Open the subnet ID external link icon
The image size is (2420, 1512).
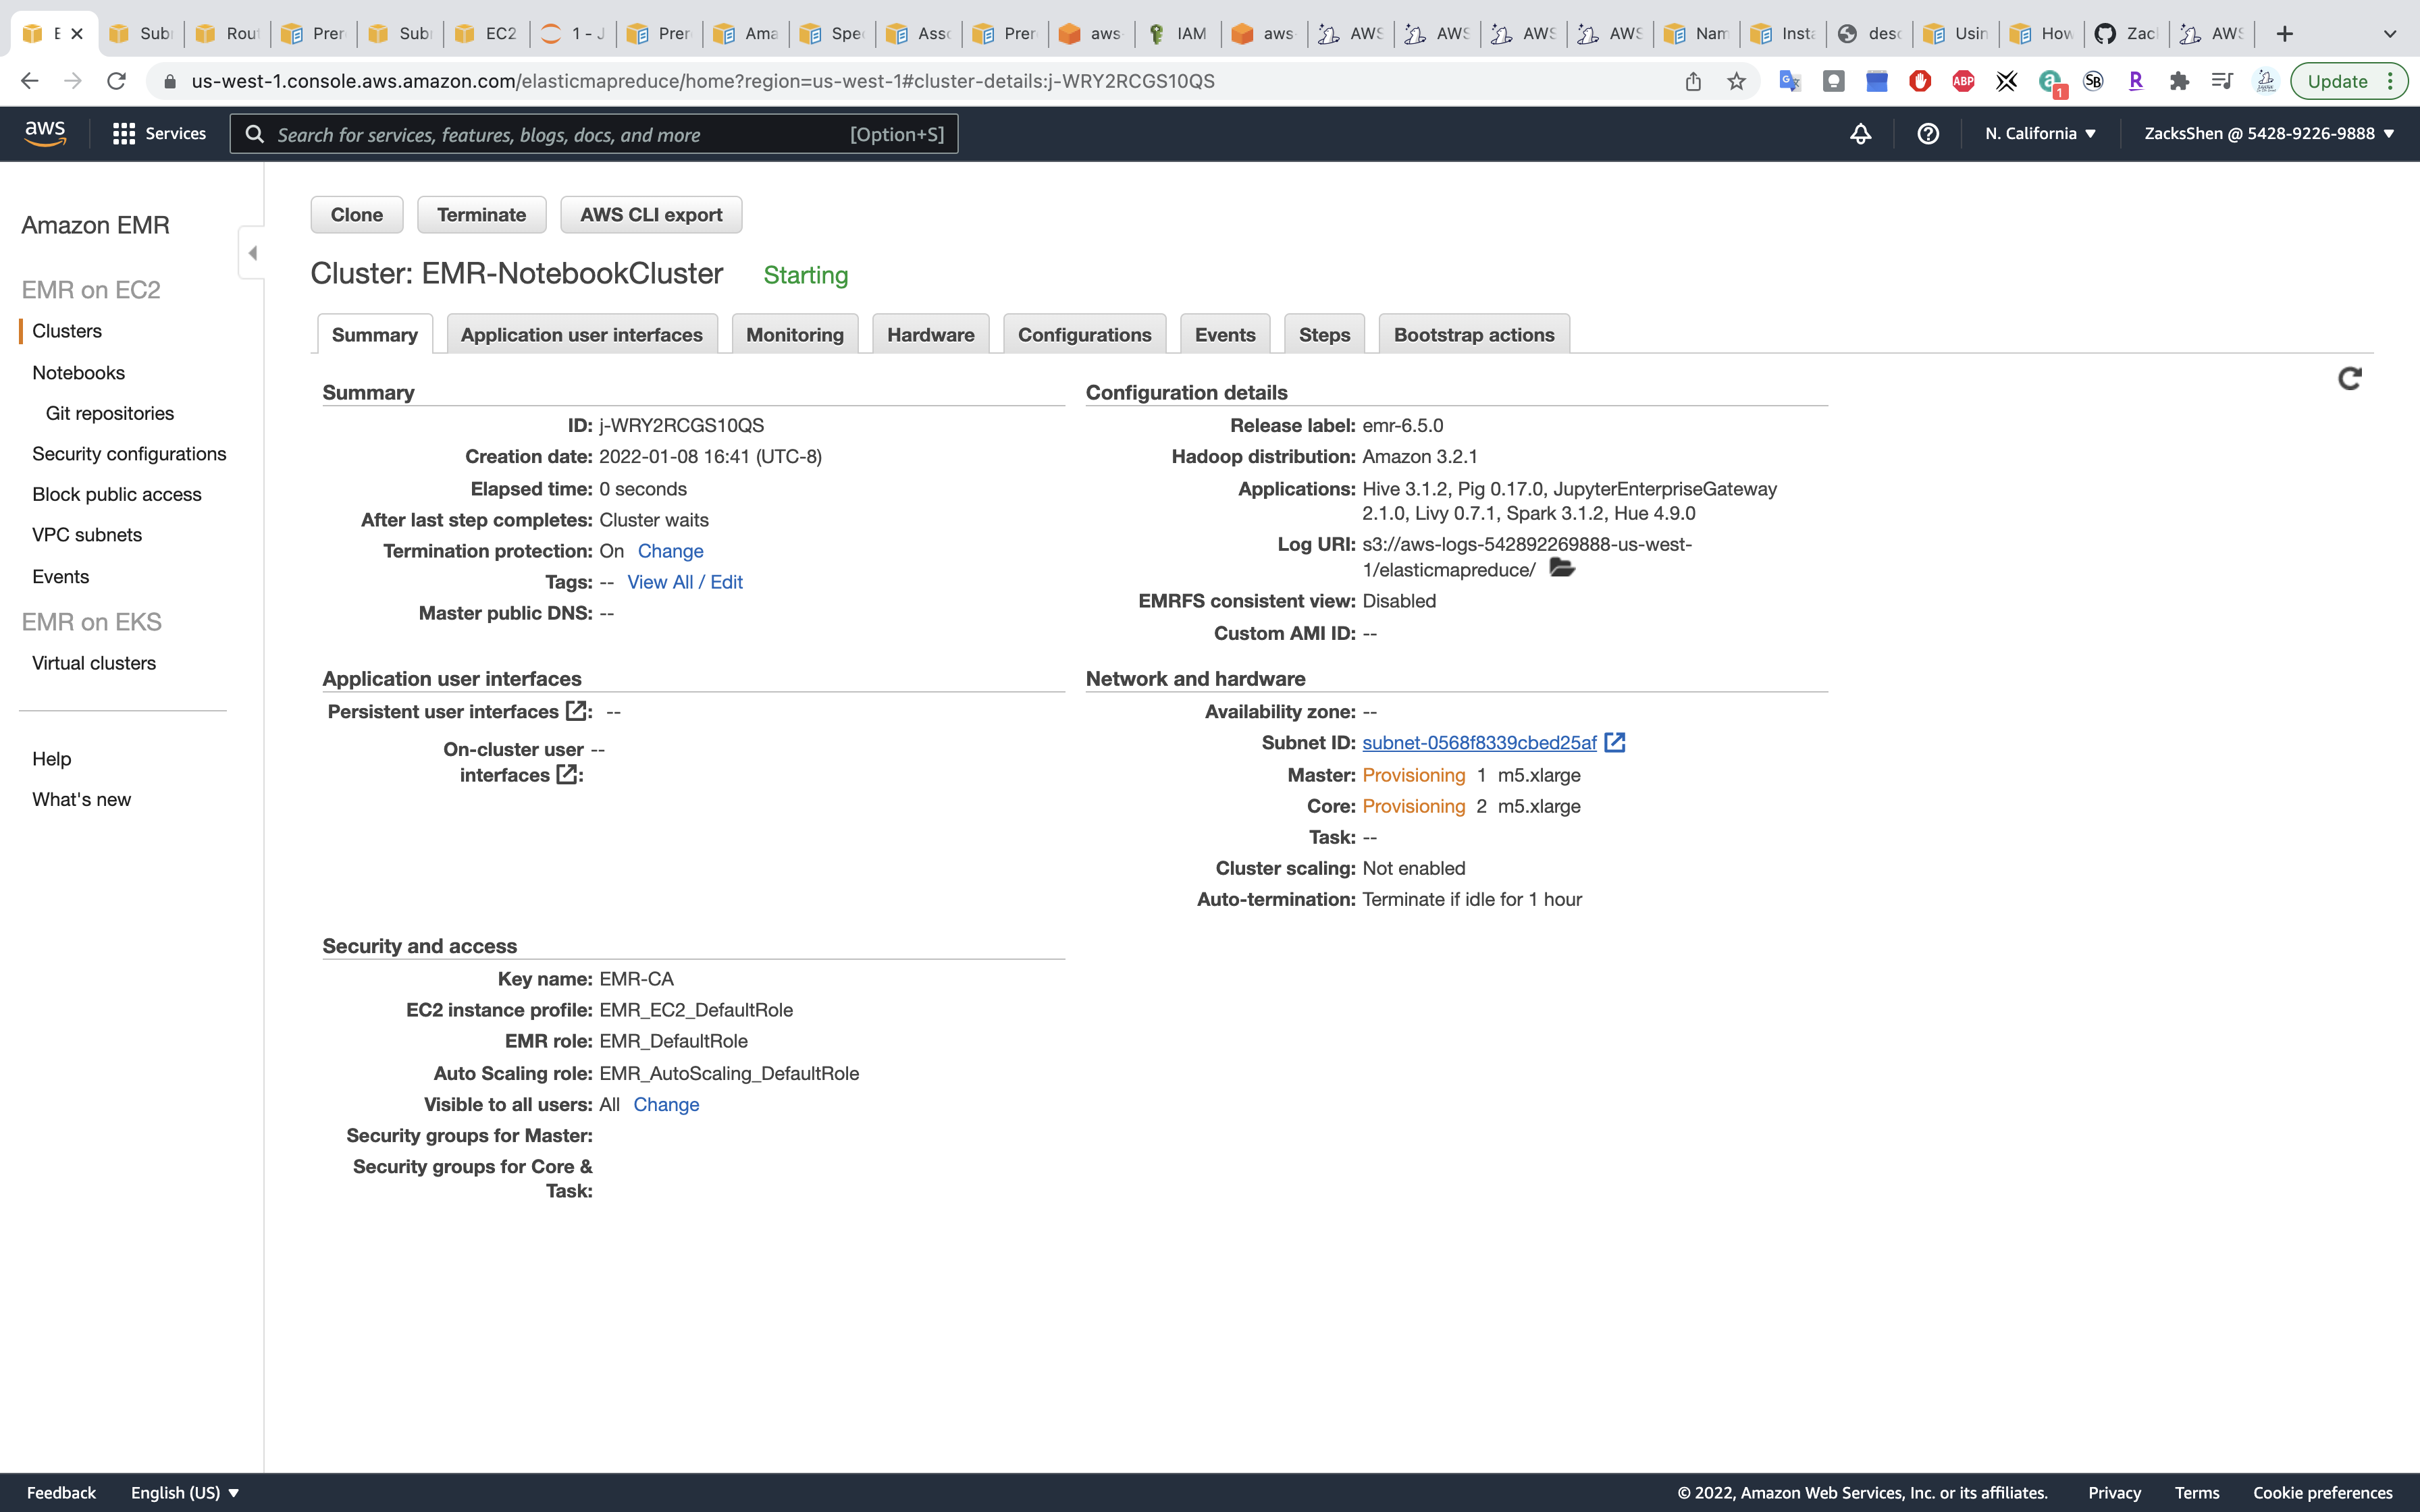click(x=1615, y=742)
